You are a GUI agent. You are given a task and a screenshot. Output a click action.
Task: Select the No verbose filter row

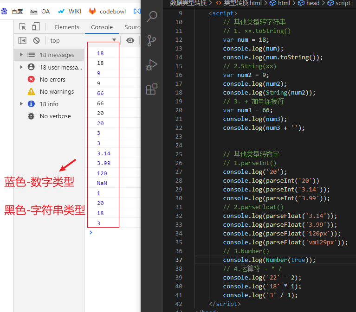(x=49, y=116)
